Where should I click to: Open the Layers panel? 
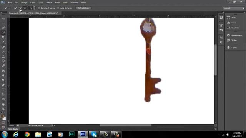tap(234, 48)
